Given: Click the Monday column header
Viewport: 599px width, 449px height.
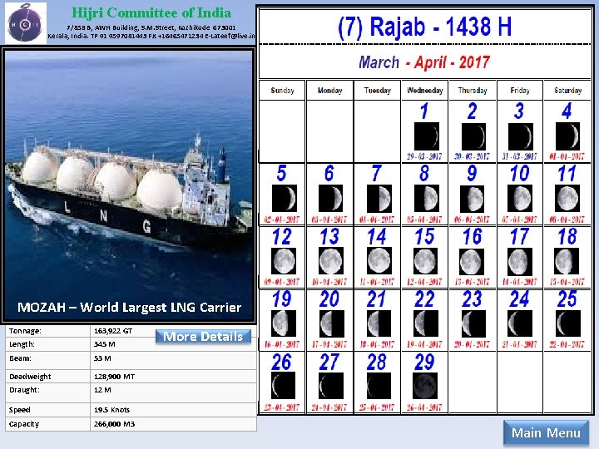Looking at the screenshot, I should pyautogui.click(x=329, y=91).
